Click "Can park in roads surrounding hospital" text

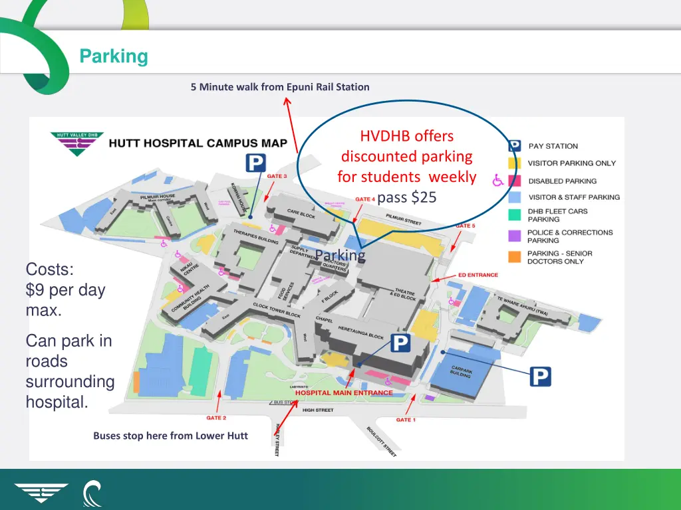(70, 371)
